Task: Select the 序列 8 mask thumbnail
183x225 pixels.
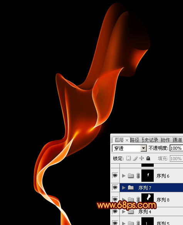Action: 148,199
